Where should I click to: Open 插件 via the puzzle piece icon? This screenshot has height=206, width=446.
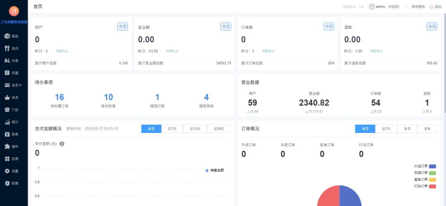[7, 146]
